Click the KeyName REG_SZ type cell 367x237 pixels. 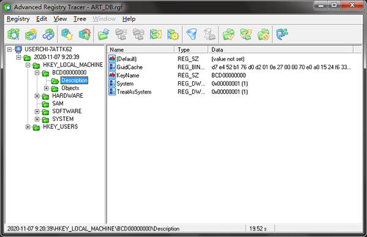coord(188,75)
